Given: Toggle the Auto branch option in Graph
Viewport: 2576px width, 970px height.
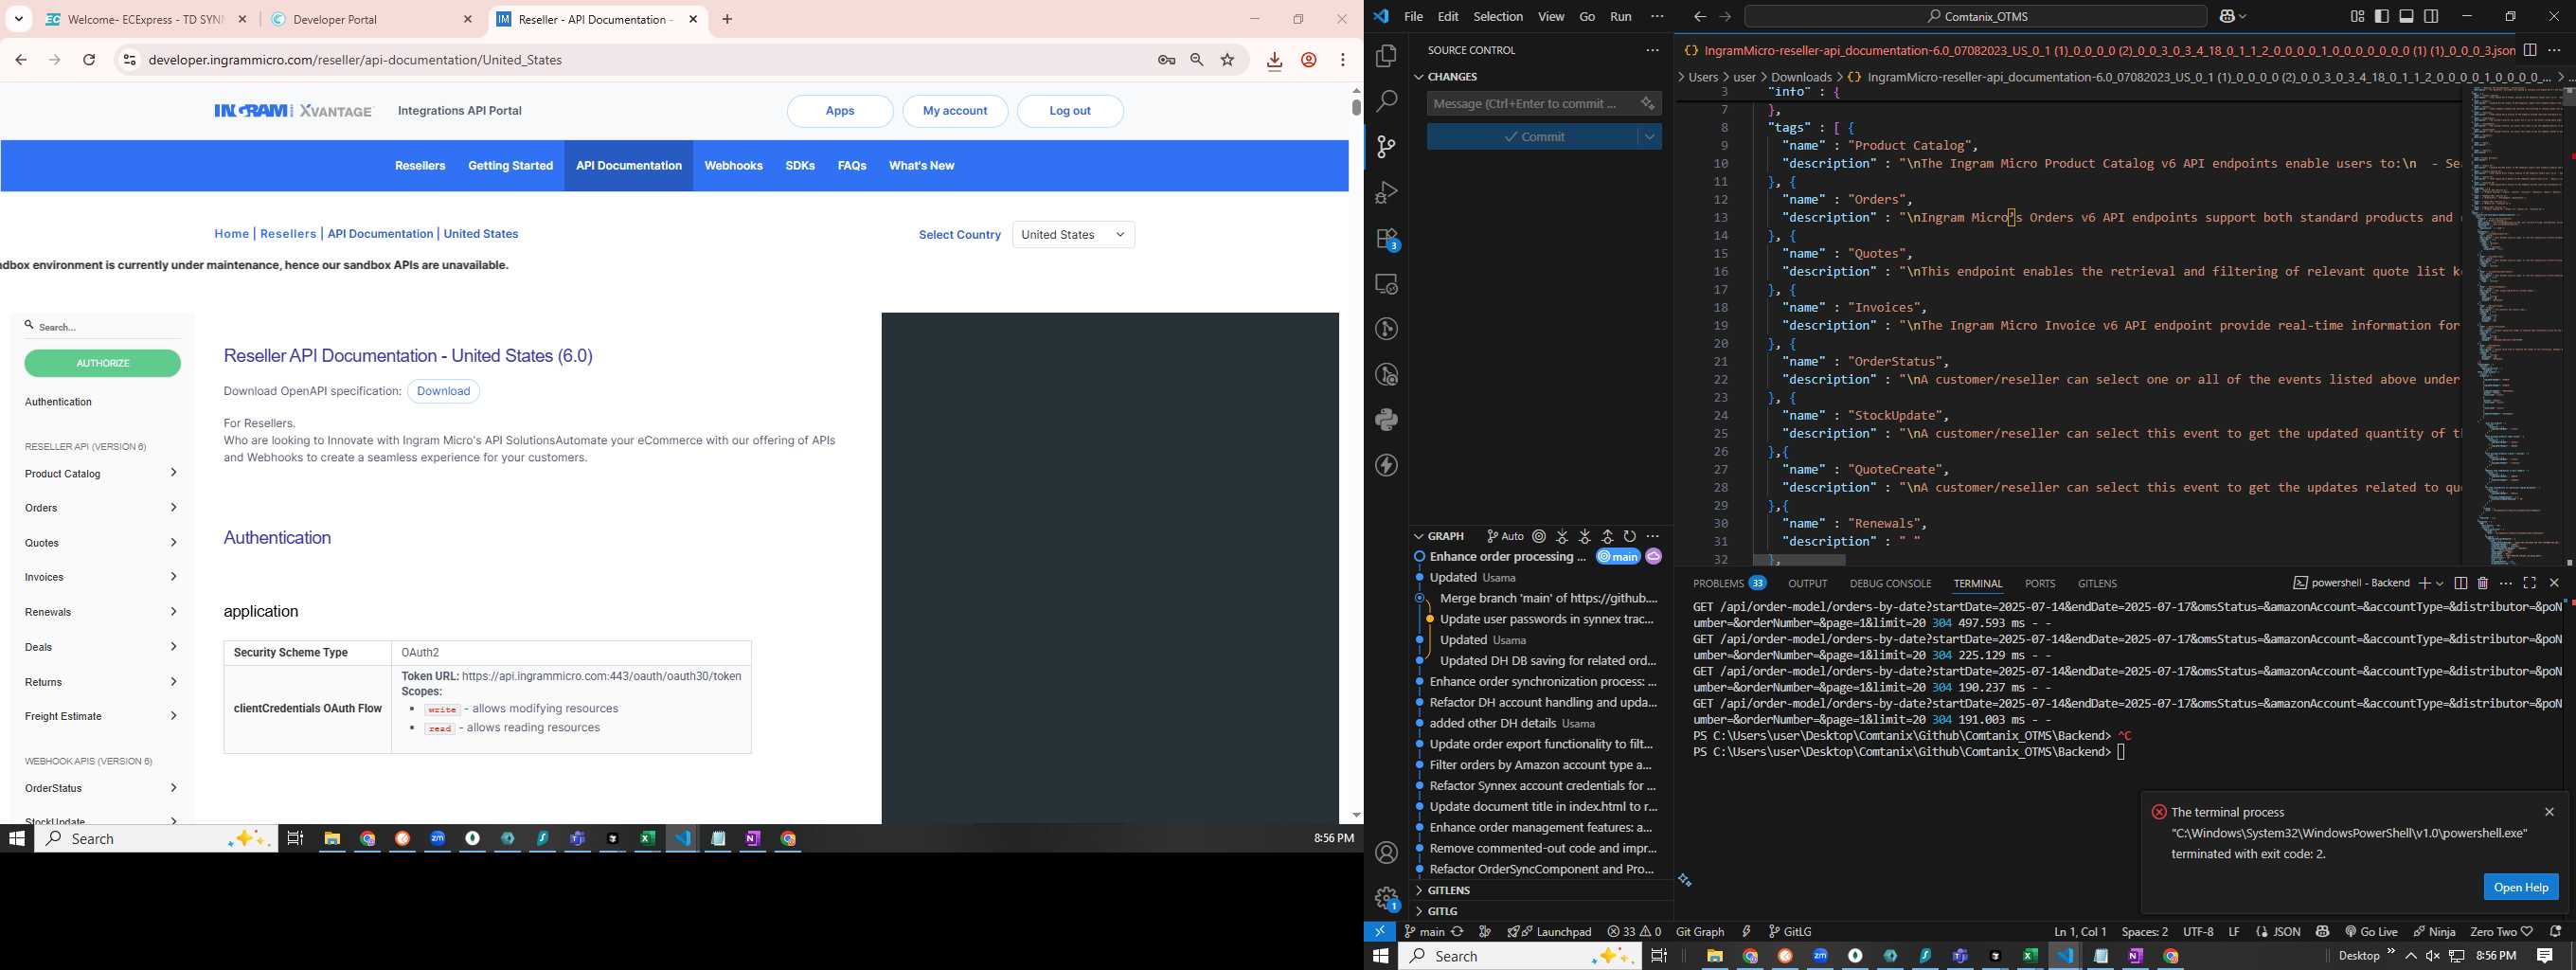Looking at the screenshot, I should [x=1505, y=536].
